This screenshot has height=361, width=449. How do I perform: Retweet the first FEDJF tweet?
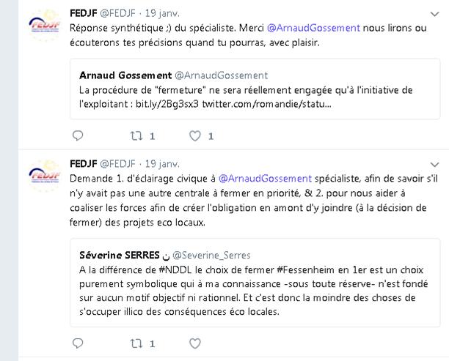(x=136, y=135)
